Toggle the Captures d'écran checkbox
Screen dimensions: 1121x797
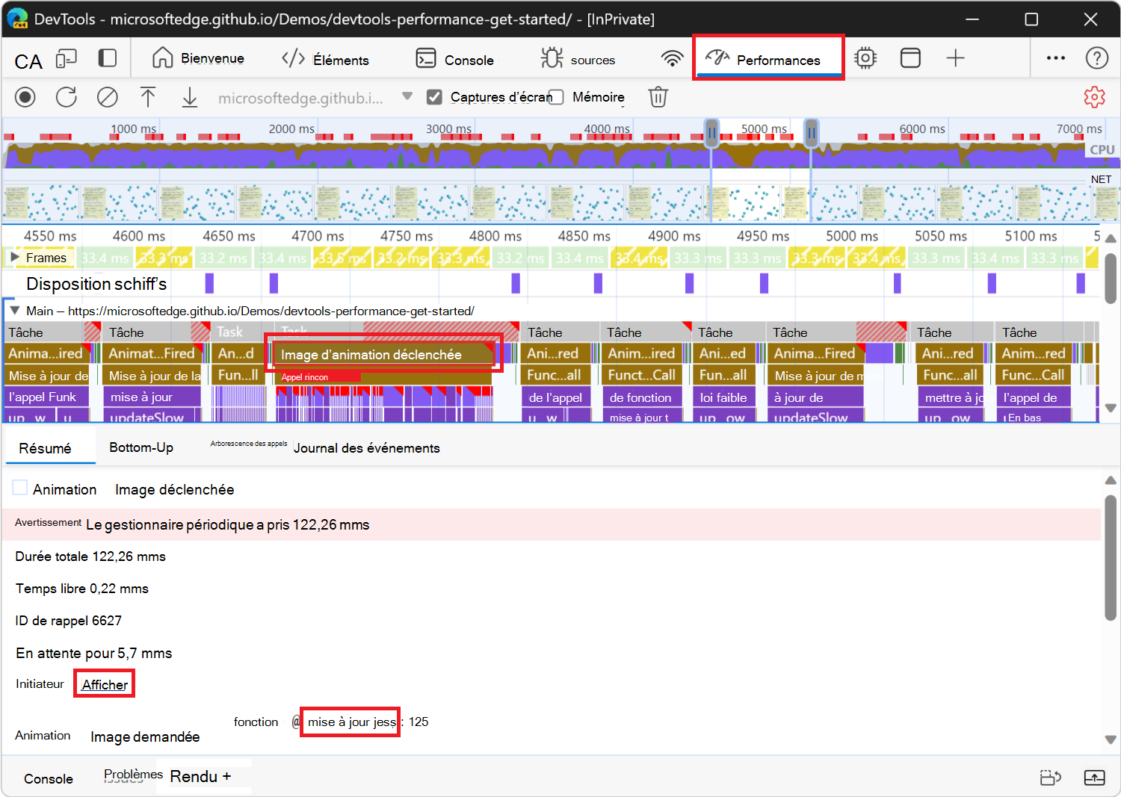coord(434,97)
